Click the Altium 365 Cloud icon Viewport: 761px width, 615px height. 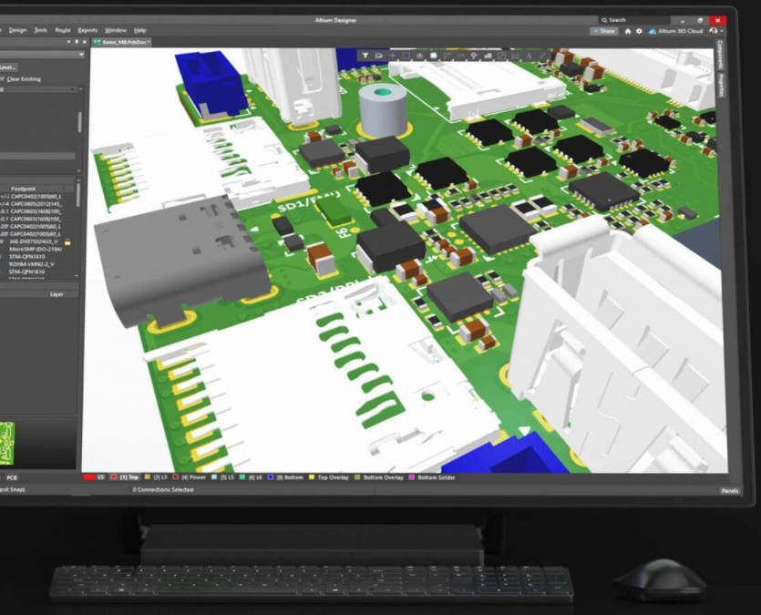pos(653,31)
